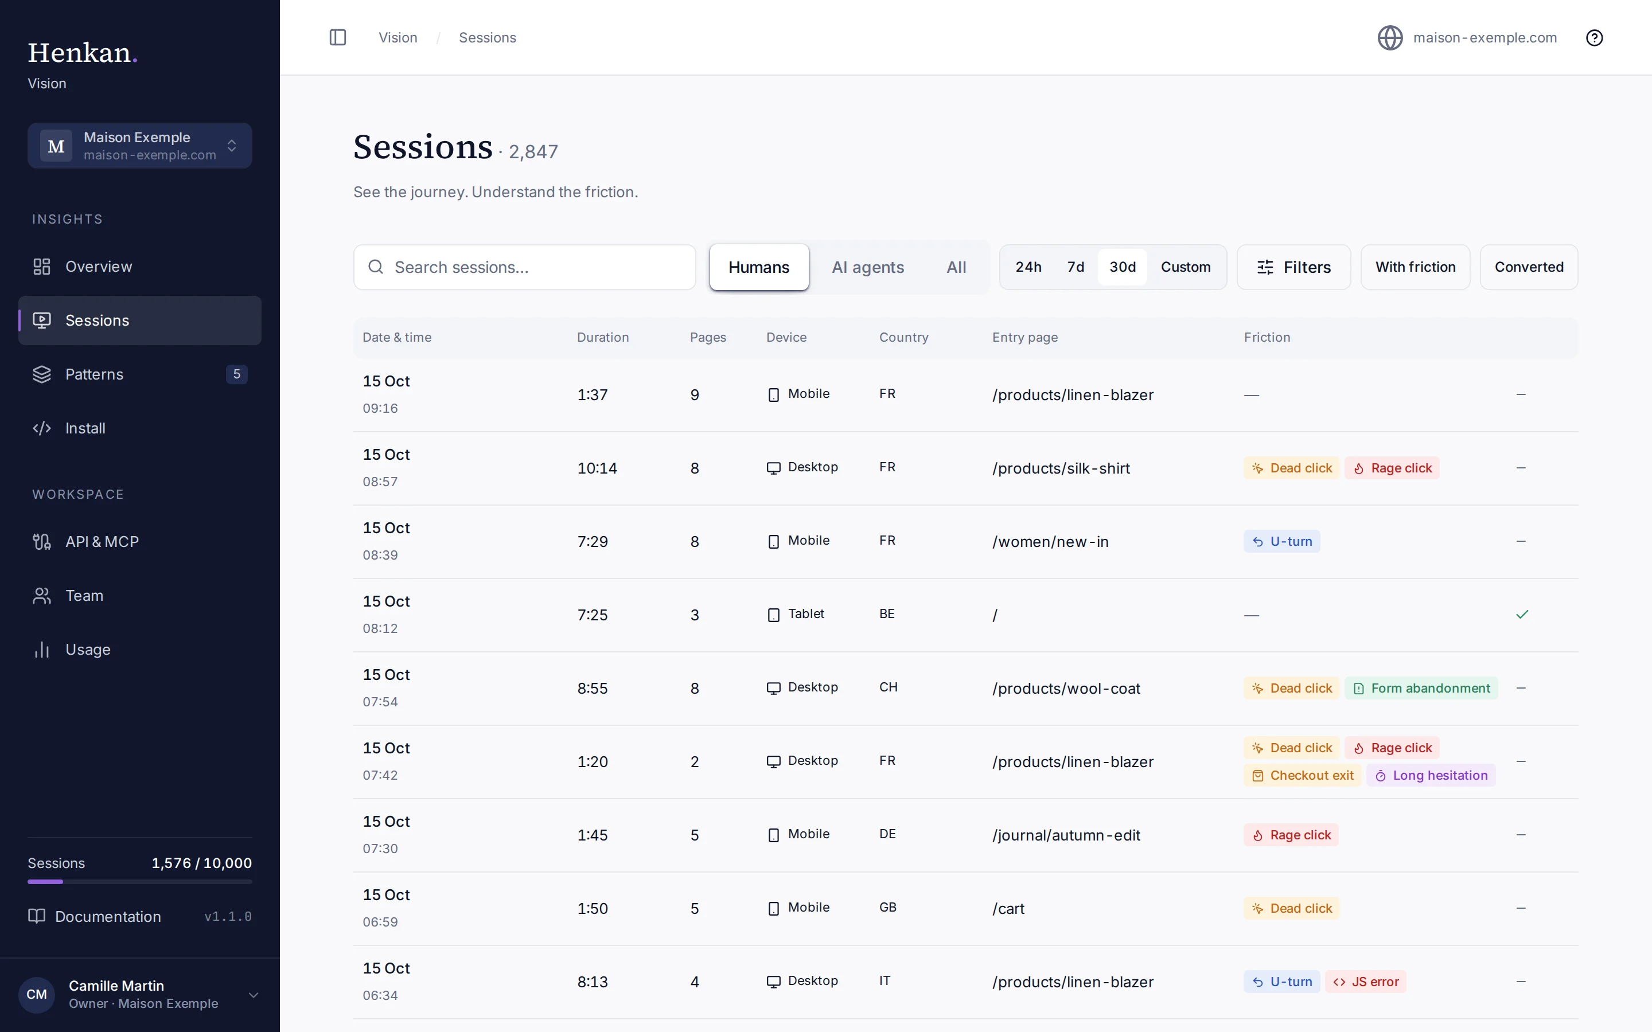Viewport: 1652px width, 1032px height.
Task: Click the Usage bar chart icon
Action: click(x=42, y=649)
